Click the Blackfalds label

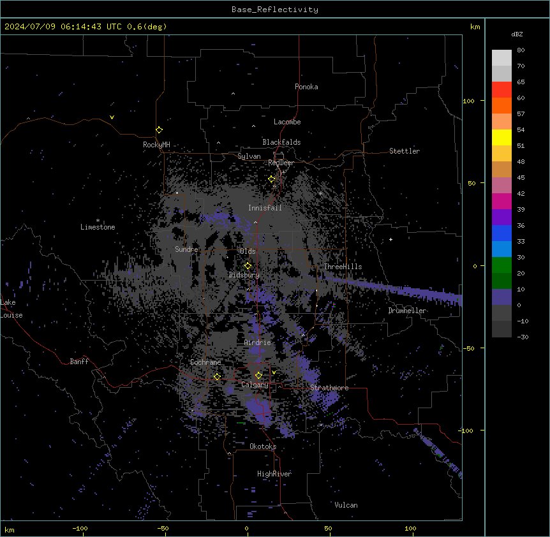point(281,142)
